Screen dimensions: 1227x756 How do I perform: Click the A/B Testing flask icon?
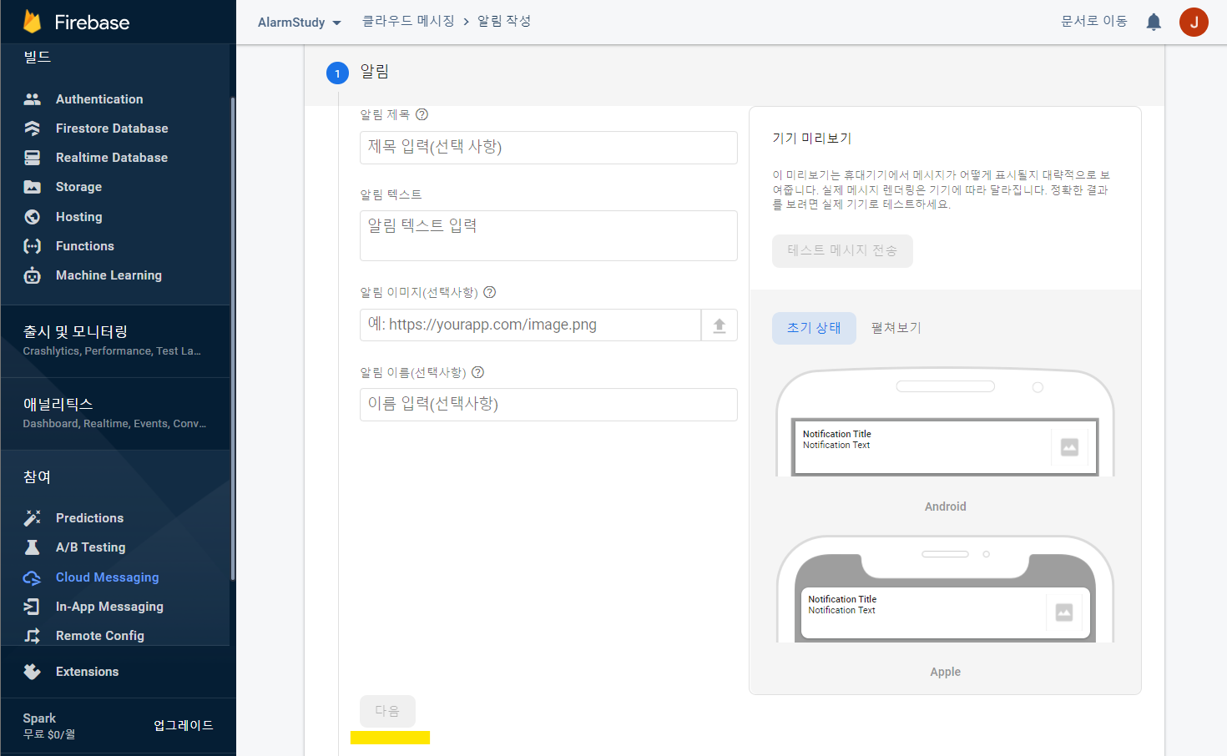tap(33, 547)
